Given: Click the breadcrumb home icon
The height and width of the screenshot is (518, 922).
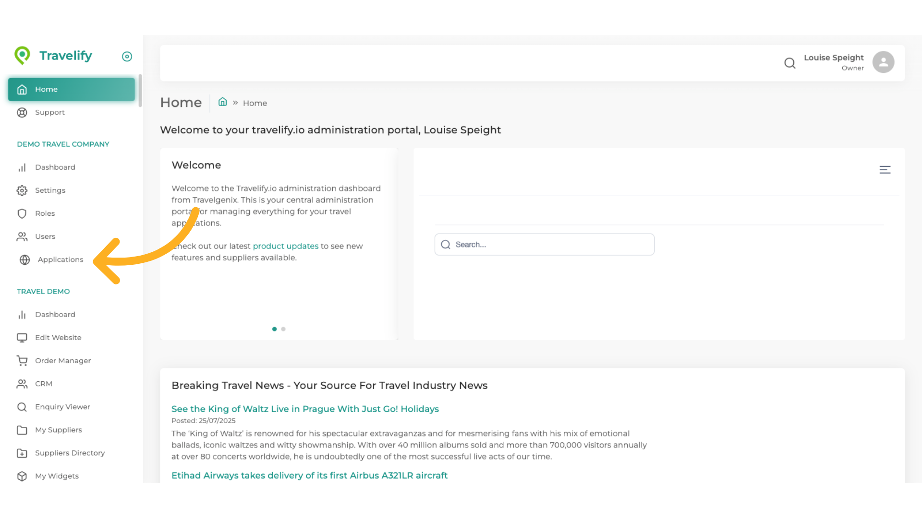Looking at the screenshot, I should (222, 102).
